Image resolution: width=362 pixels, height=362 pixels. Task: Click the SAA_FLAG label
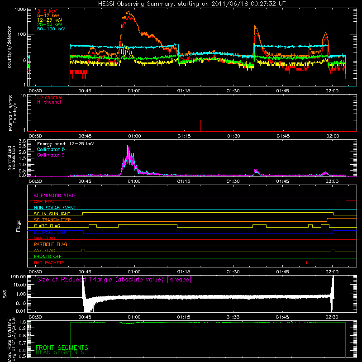(44, 238)
